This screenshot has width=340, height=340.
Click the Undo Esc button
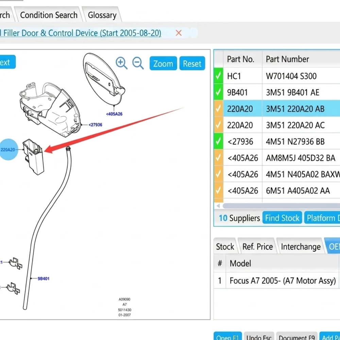tap(259, 336)
